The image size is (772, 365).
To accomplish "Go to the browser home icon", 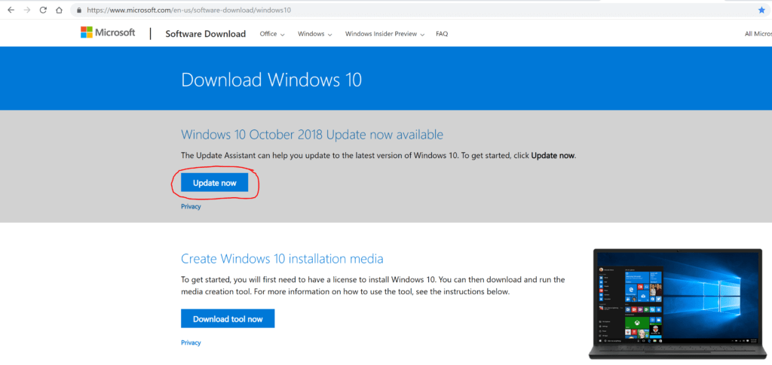I will coord(59,10).
